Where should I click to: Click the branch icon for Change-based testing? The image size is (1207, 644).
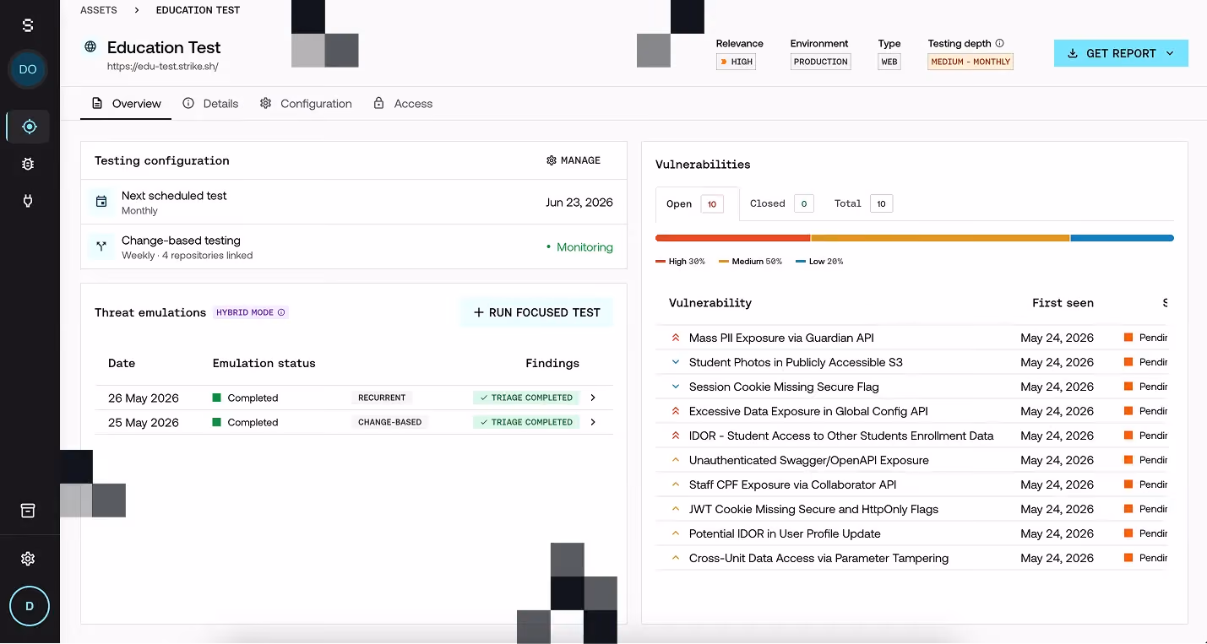coord(101,246)
